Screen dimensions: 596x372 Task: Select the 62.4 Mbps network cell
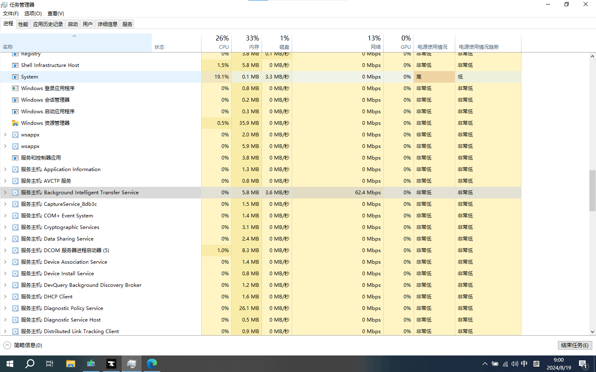338,193
